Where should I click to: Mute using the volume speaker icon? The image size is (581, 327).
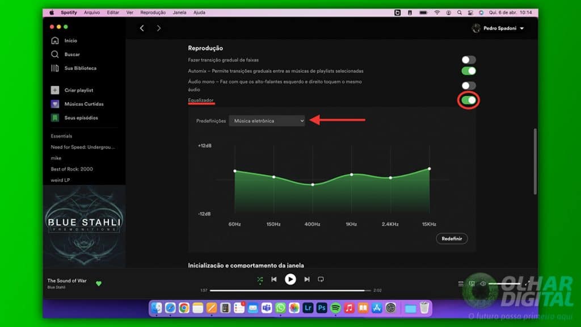pyautogui.click(x=483, y=284)
